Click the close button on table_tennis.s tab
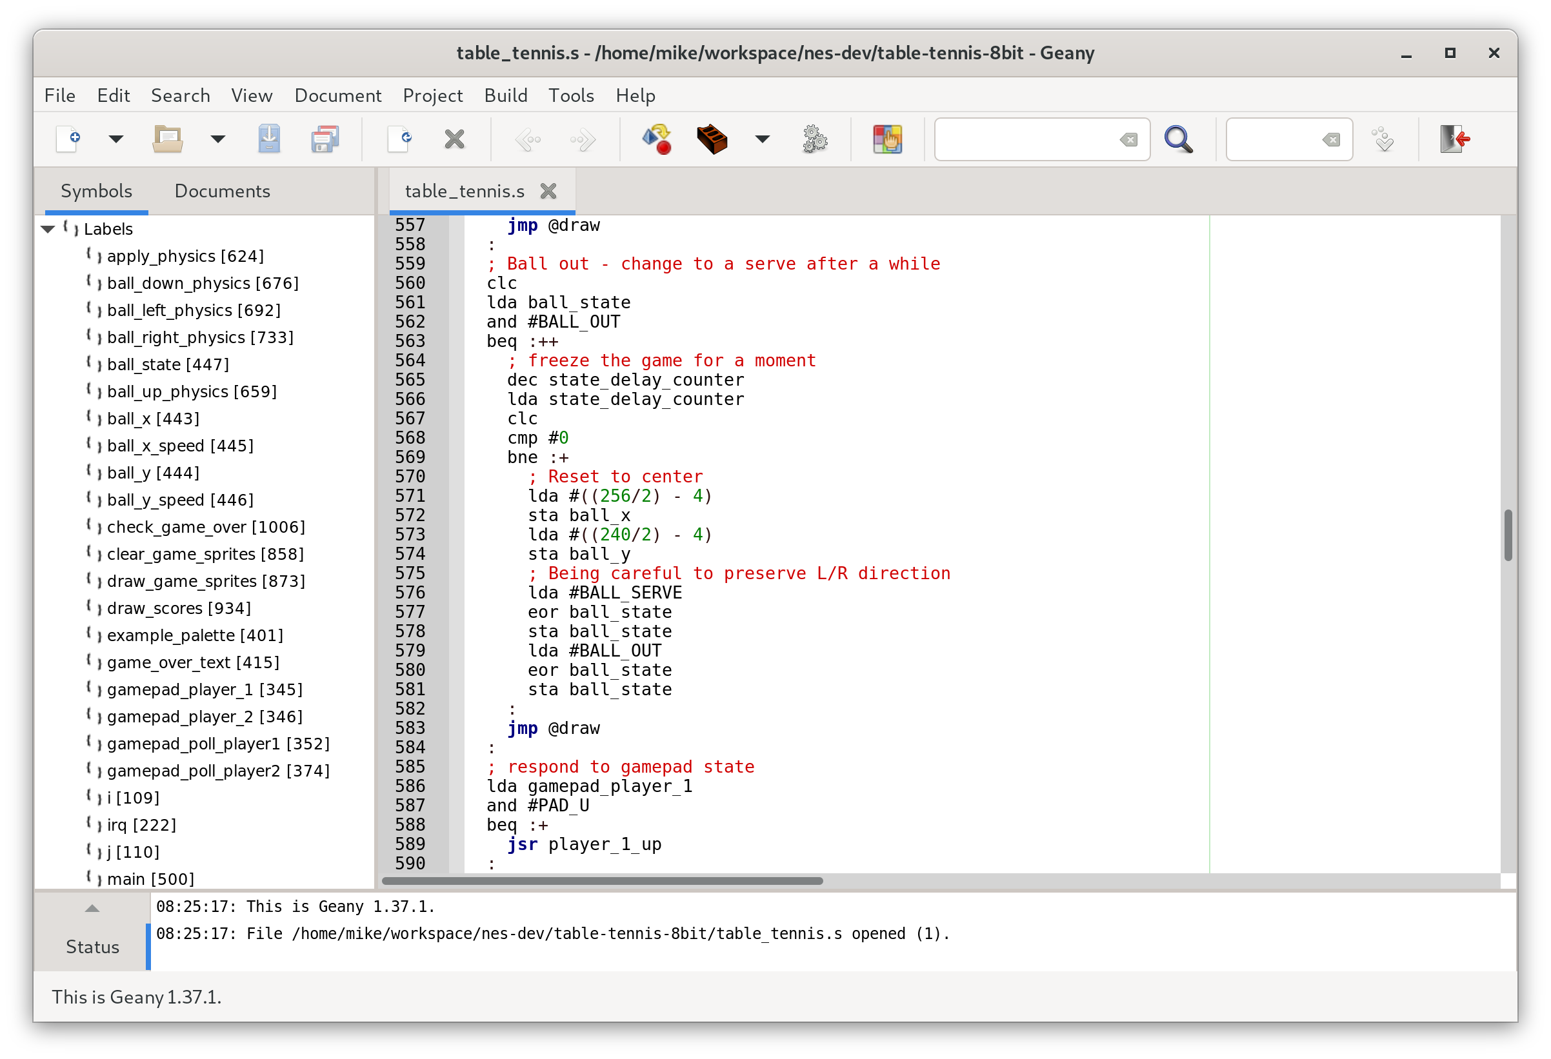Viewport: 1551px width, 1059px height. click(x=549, y=191)
